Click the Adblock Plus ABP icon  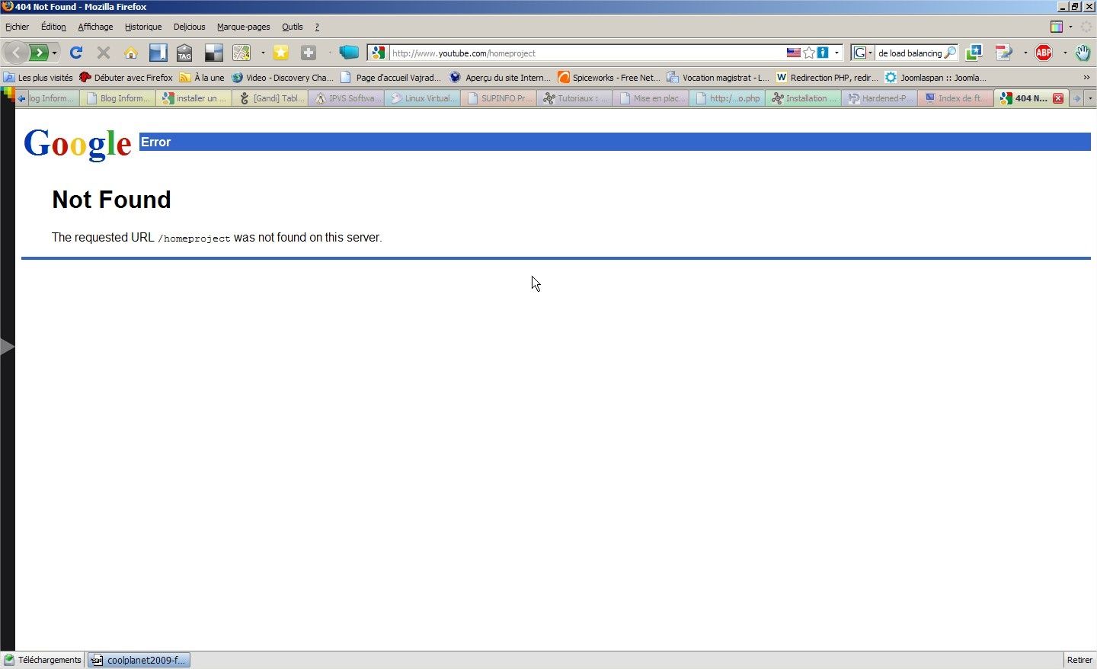pyautogui.click(x=1044, y=53)
